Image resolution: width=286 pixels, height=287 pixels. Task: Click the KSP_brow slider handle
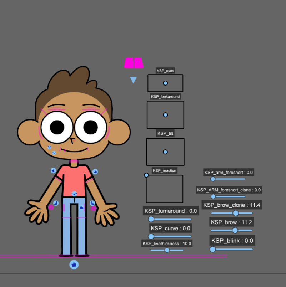tap(235, 230)
